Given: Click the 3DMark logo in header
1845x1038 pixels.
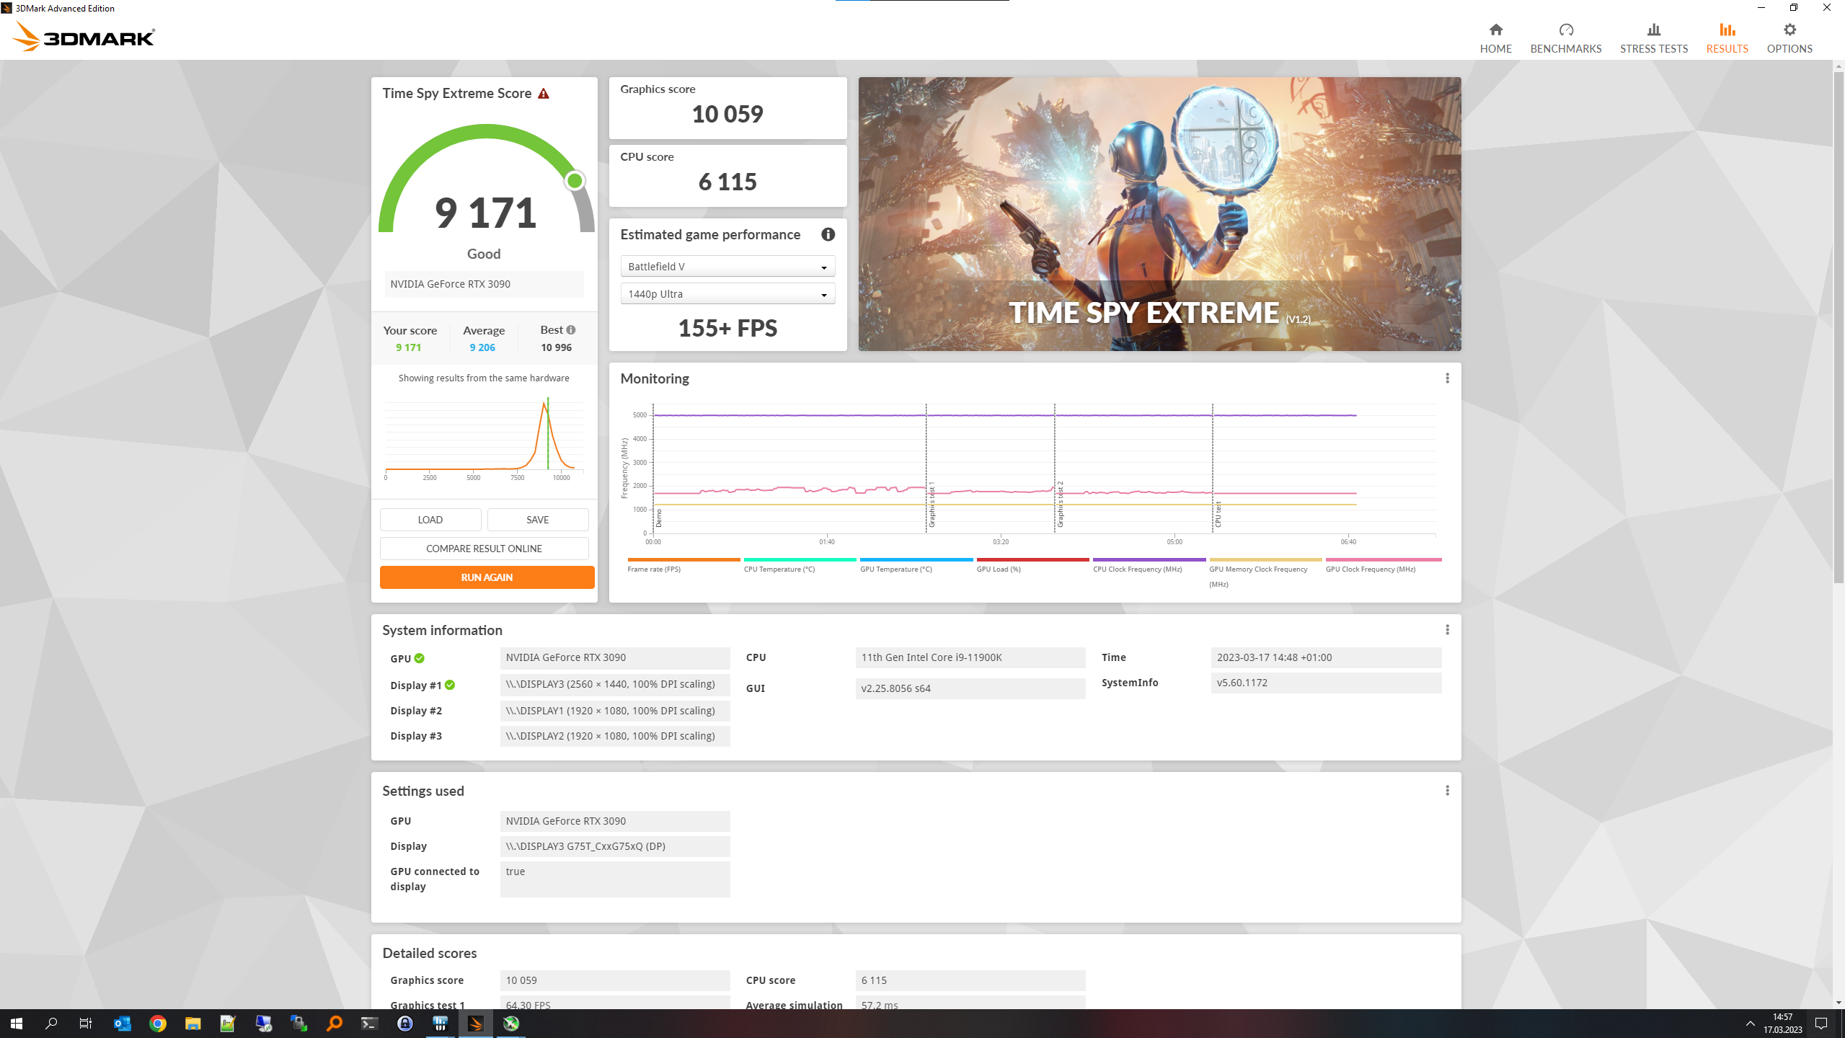Looking at the screenshot, I should [x=84, y=36].
